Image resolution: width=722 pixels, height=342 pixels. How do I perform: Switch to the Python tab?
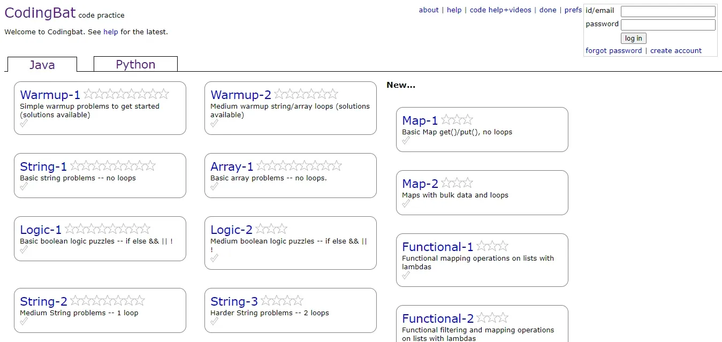[135, 64]
